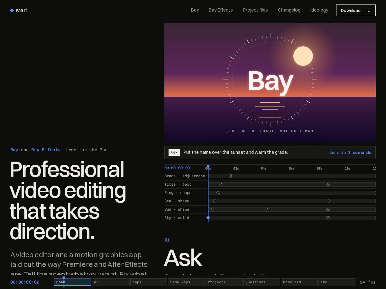Select the 'Sun · shape' track label
The width and height of the screenshot is (386, 289).
point(177,209)
